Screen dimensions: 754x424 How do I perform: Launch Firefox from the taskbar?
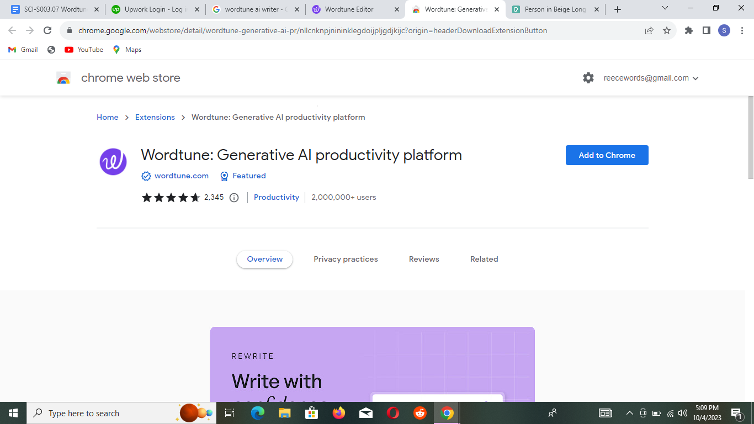338,413
